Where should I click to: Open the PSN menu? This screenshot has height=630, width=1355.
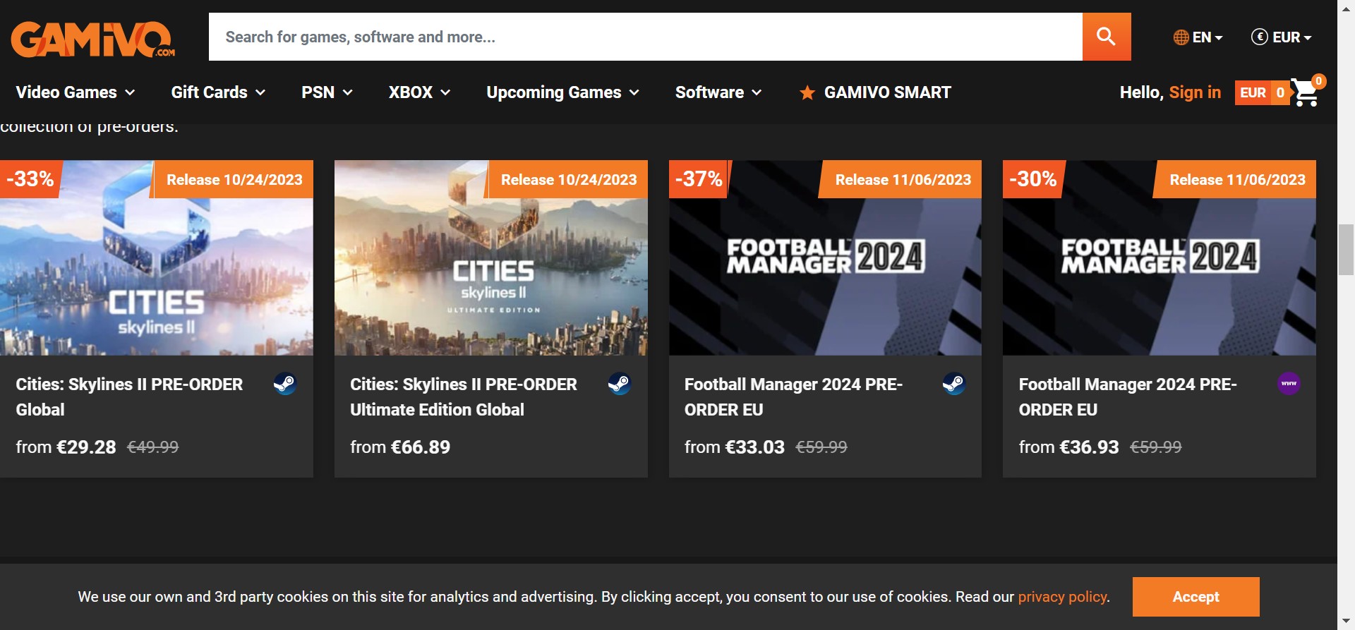pos(327,92)
